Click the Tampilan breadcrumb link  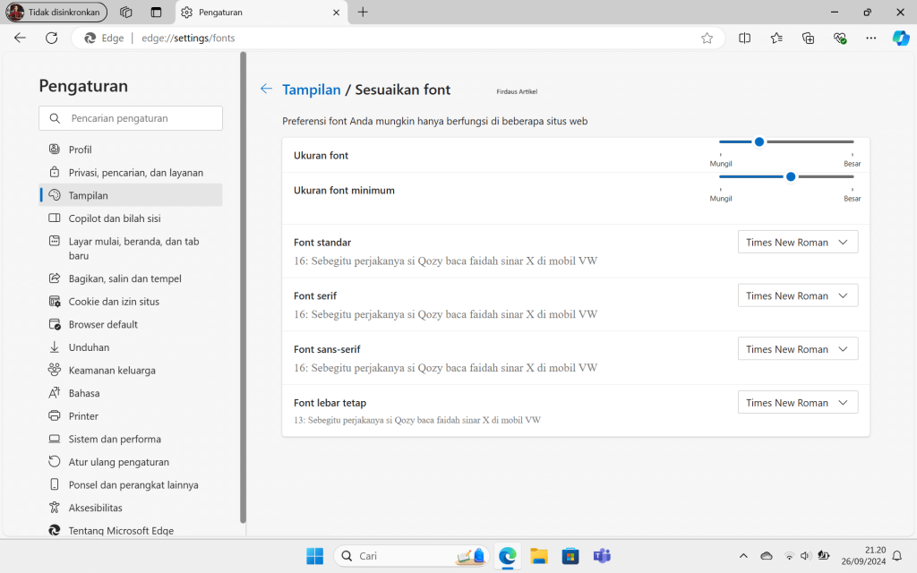(x=312, y=90)
